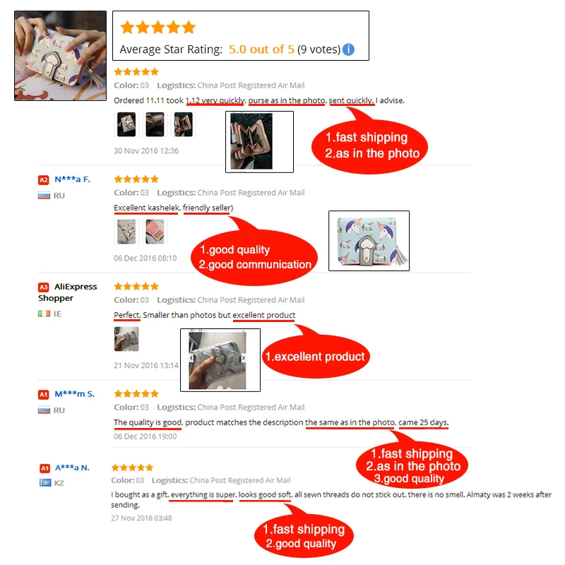Click the A3 badge beside AliExpress Shopper
Image resolution: width=565 pixels, height=565 pixels.
tap(44, 287)
